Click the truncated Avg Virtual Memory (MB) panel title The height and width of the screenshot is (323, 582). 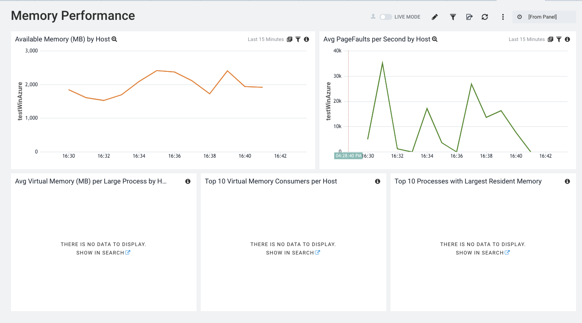pyautogui.click(x=91, y=181)
